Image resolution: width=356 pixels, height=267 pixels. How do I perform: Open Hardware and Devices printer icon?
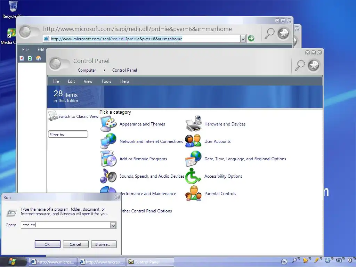pos(193,124)
